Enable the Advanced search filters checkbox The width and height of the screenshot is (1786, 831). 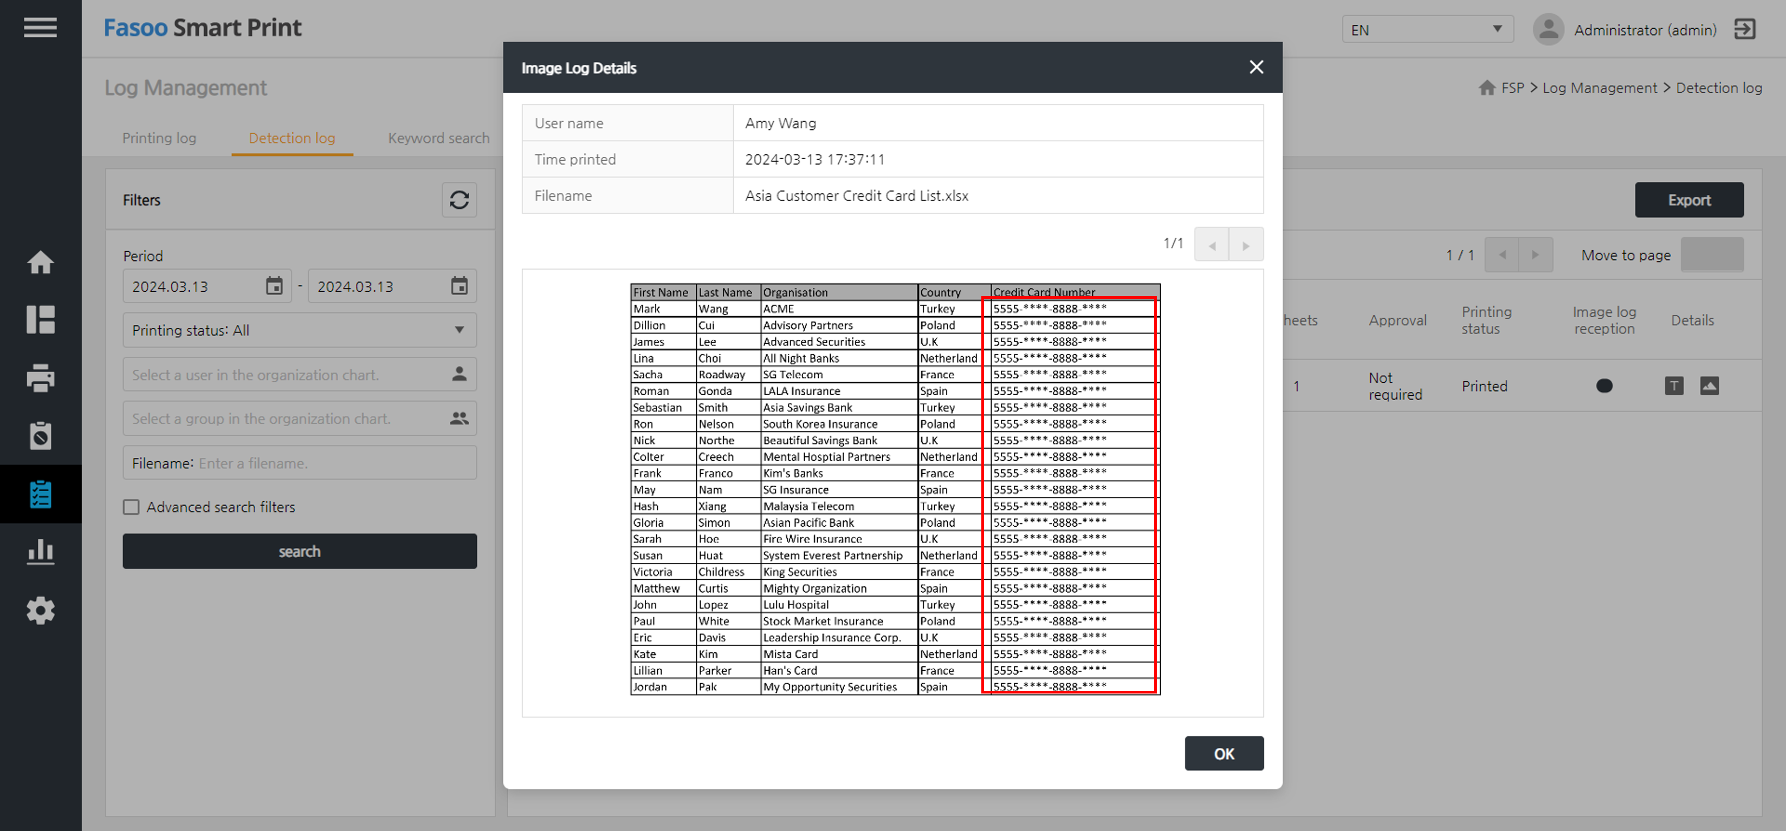pos(131,507)
